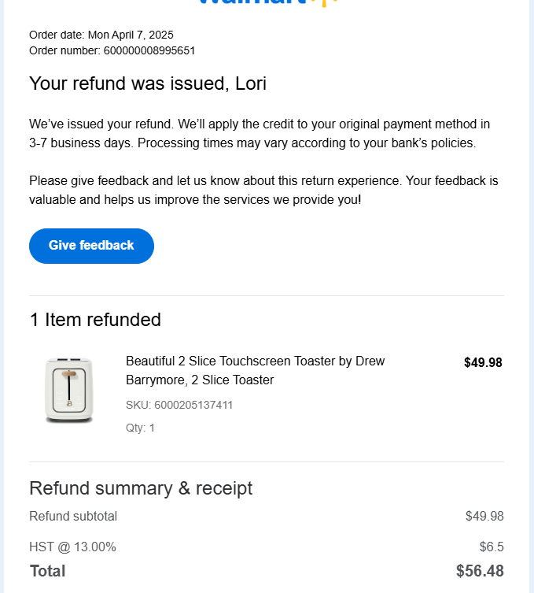Image resolution: width=534 pixels, height=593 pixels.
Task: Click the paragraph about 3-7 business days
Action: pyautogui.click(x=260, y=134)
